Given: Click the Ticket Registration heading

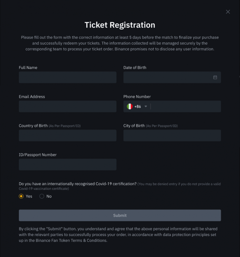Looking at the screenshot, I should 120,25.
